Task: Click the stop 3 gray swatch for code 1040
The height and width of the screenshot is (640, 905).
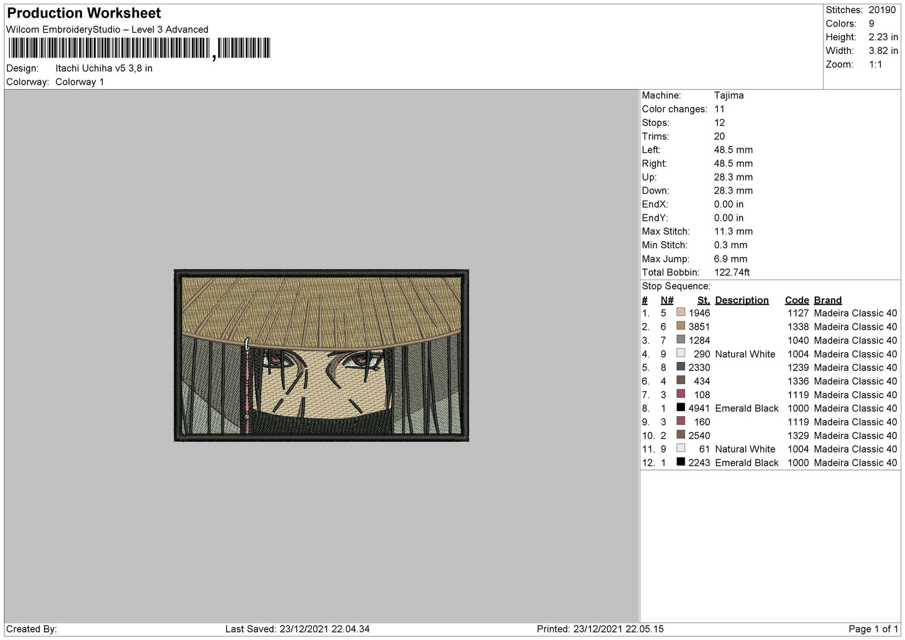Action: point(681,340)
